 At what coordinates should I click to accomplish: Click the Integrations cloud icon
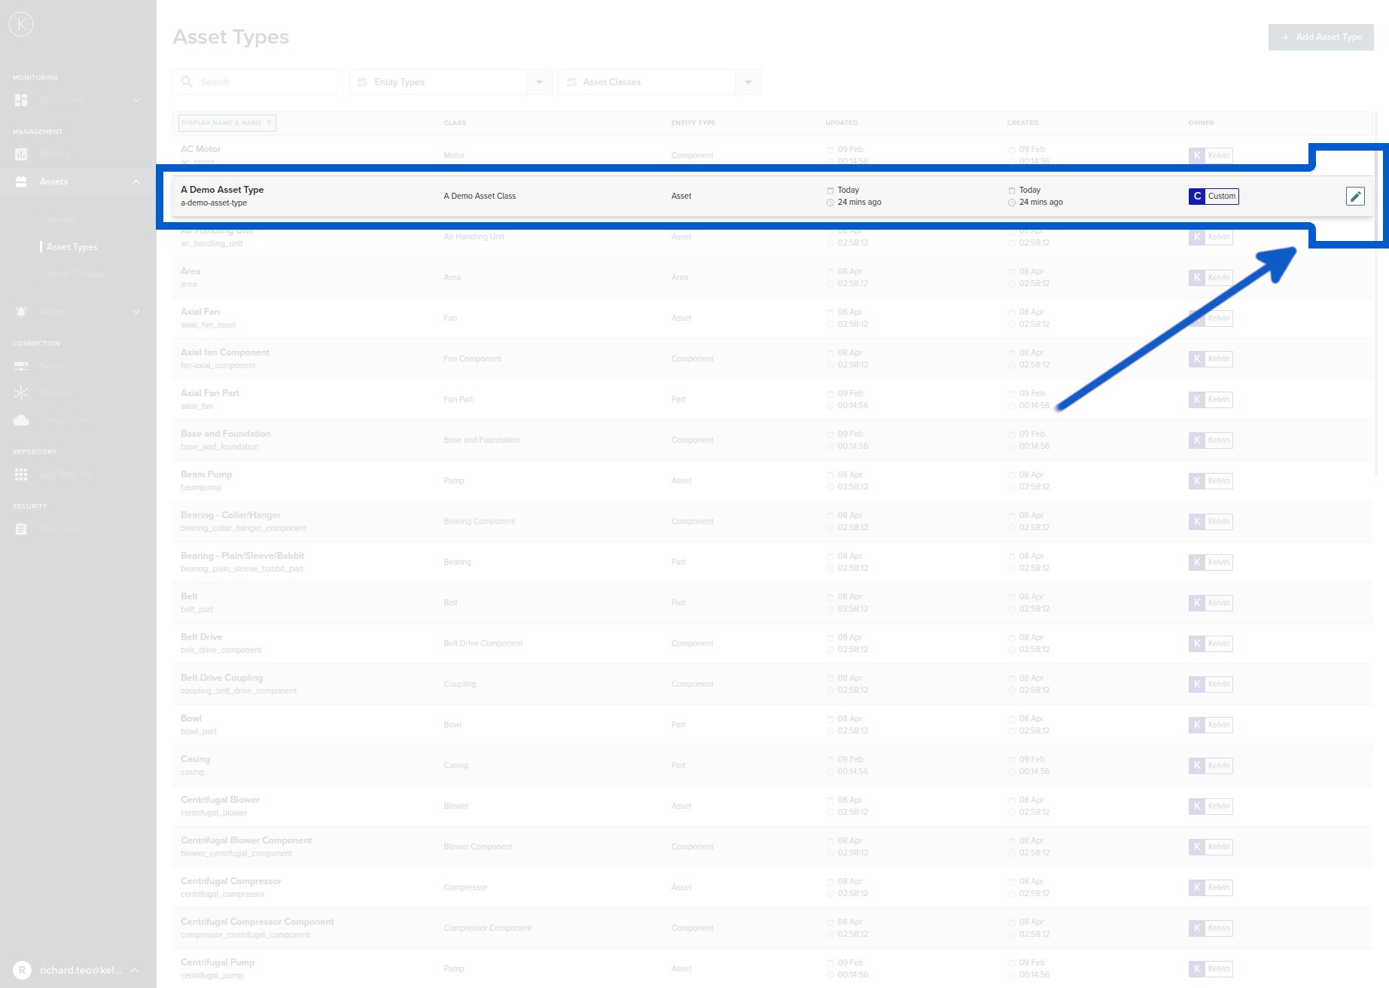tap(21, 419)
